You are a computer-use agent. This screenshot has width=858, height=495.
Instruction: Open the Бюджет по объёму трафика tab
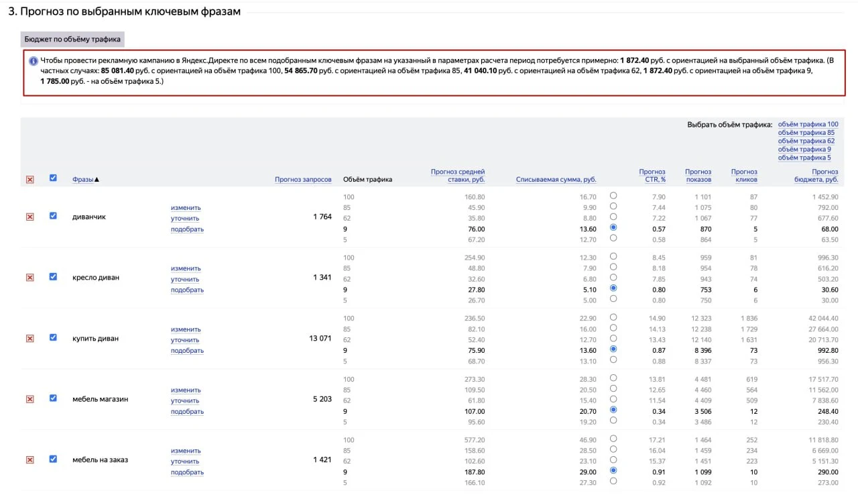pyautogui.click(x=72, y=40)
